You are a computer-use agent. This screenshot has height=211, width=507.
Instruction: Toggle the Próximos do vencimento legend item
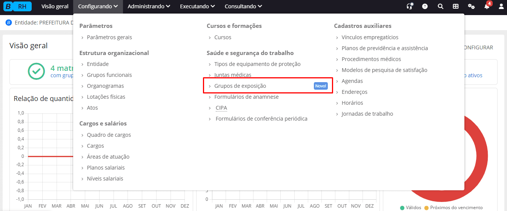(x=453, y=208)
